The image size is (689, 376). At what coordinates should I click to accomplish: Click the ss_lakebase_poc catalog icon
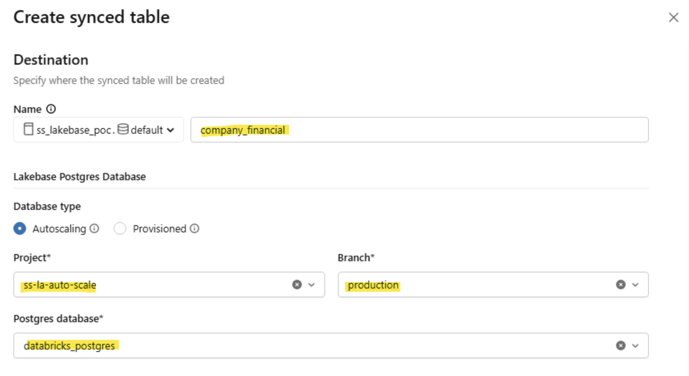pyautogui.click(x=28, y=129)
